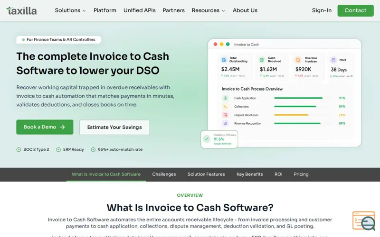Click the yellow Dispute Resolution progress bar
This screenshot has height=237, width=380.
(x=291, y=115)
